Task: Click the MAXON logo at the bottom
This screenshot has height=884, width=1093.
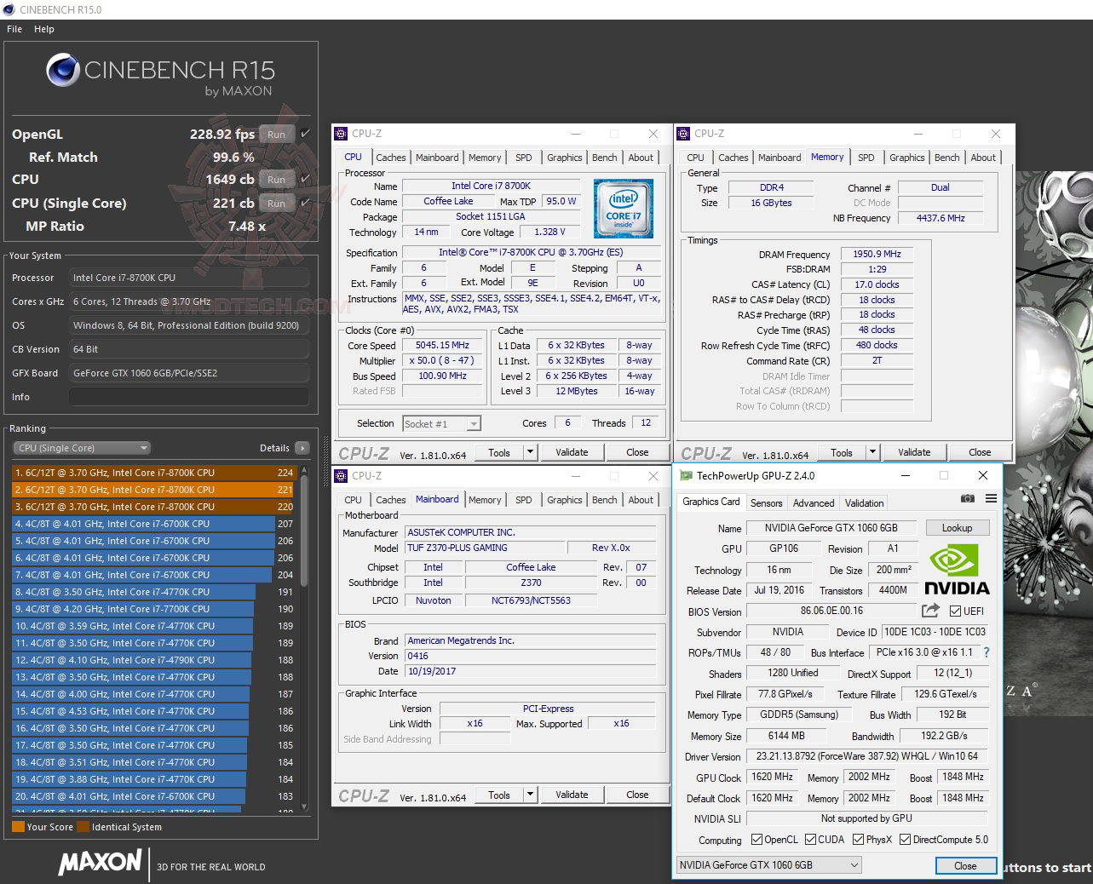Action: [99, 863]
